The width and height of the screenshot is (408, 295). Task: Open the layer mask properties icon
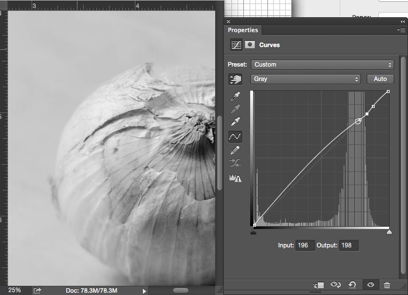[250, 45]
